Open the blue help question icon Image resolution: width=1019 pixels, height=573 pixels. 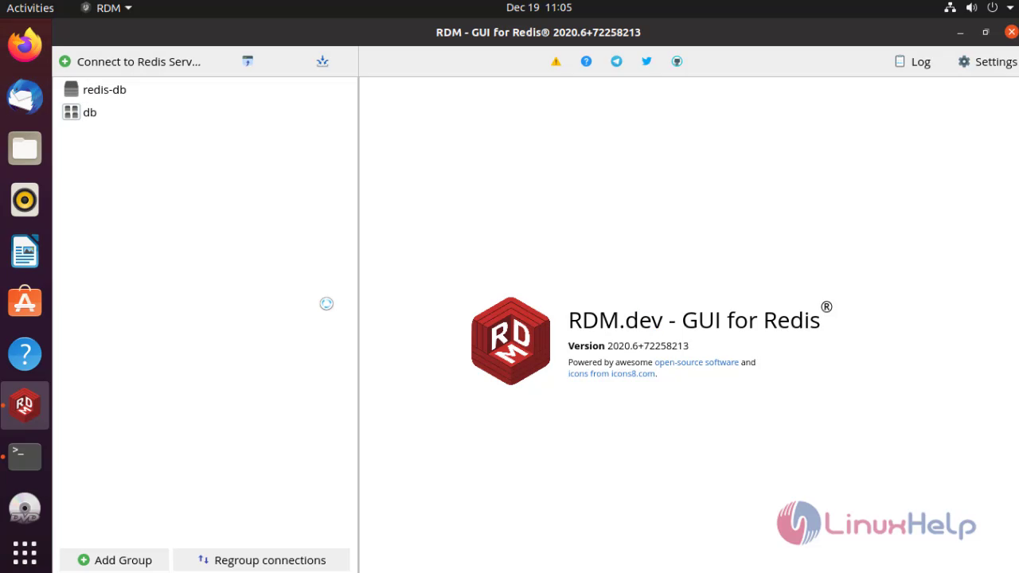point(586,61)
